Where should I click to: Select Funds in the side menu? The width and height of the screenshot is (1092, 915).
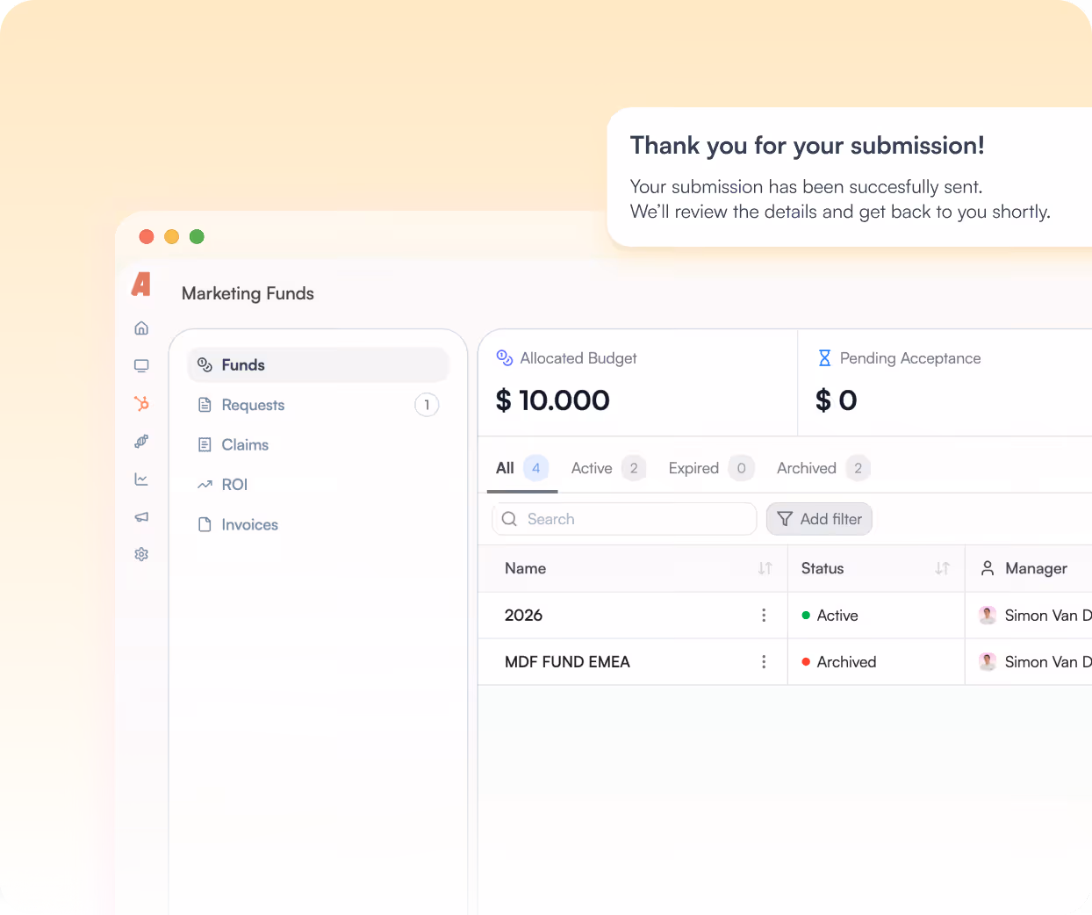318,364
